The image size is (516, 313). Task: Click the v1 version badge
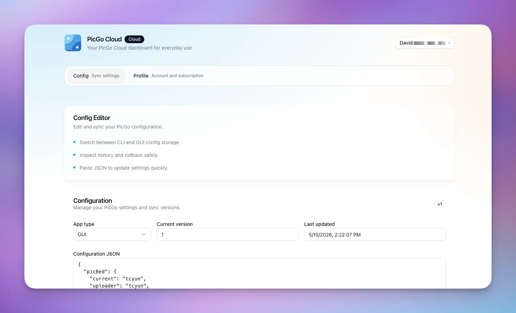pos(440,204)
